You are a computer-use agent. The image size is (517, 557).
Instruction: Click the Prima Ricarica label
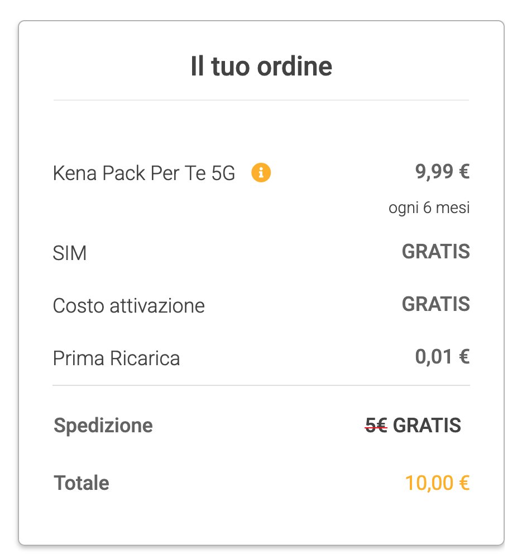pos(116,358)
